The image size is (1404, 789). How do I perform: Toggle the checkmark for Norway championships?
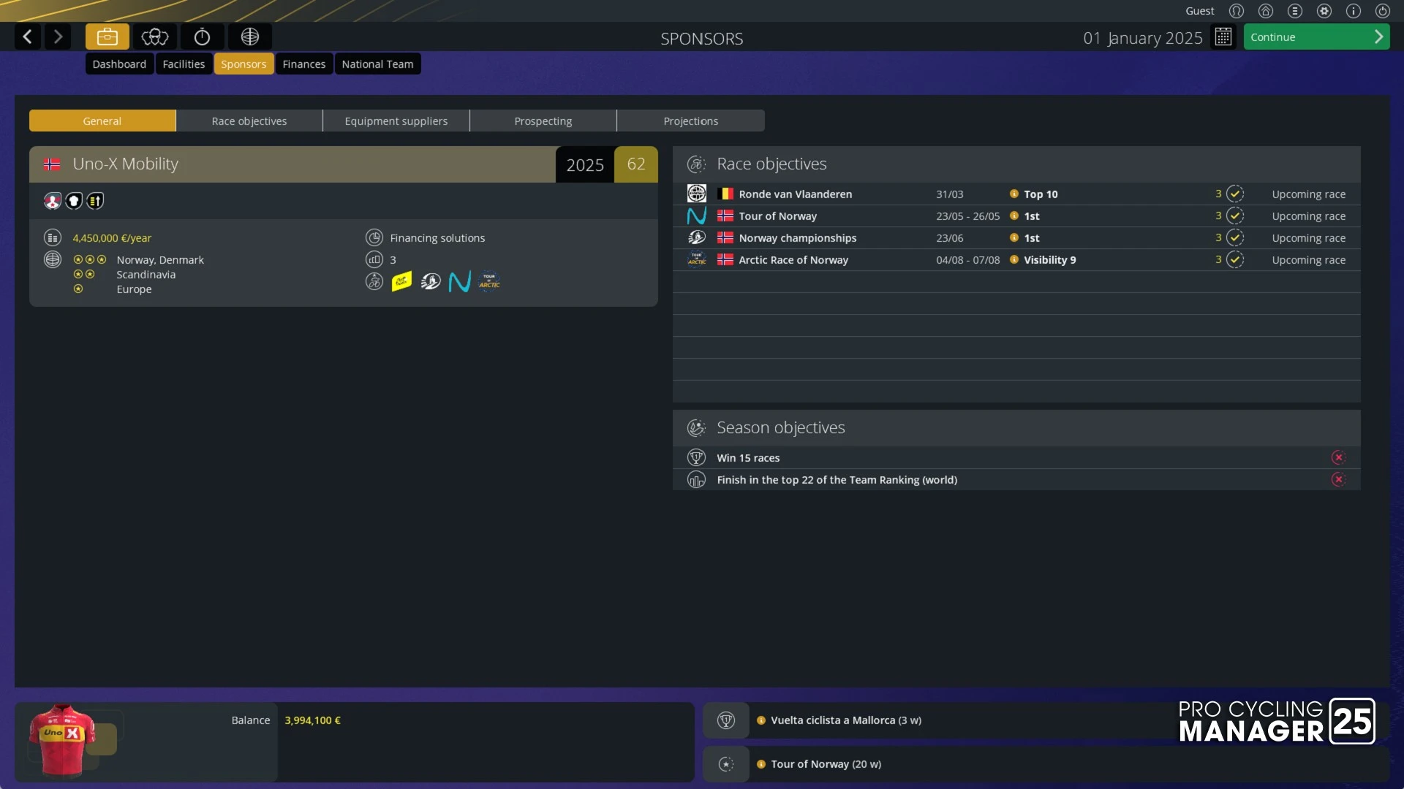coord(1235,237)
